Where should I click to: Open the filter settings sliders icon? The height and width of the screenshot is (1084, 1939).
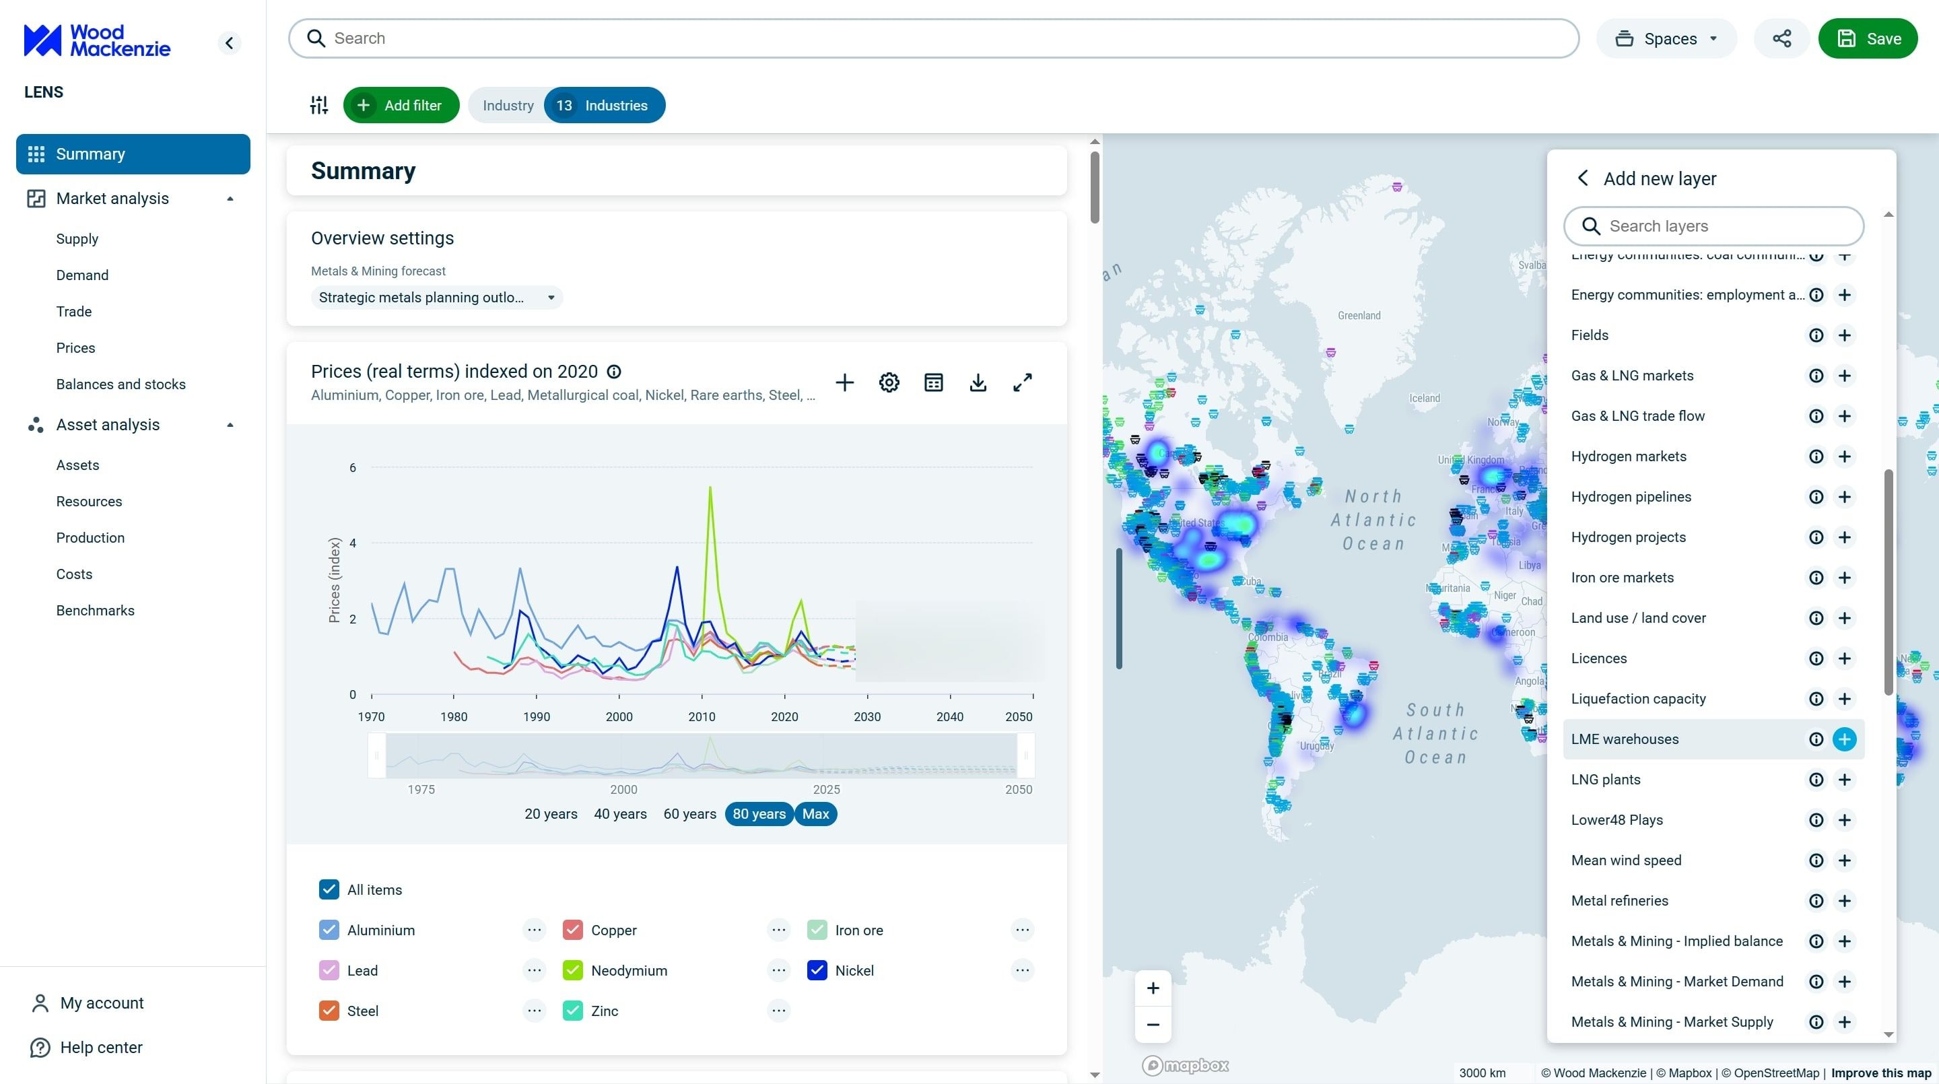coord(319,106)
